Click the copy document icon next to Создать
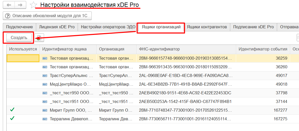This screenshot has height=131, width=299. pyautogui.click(x=39, y=38)
